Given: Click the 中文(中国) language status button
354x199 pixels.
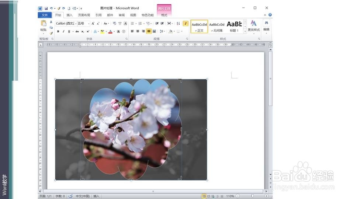Looking at the screenshot, I should point(83,196).
